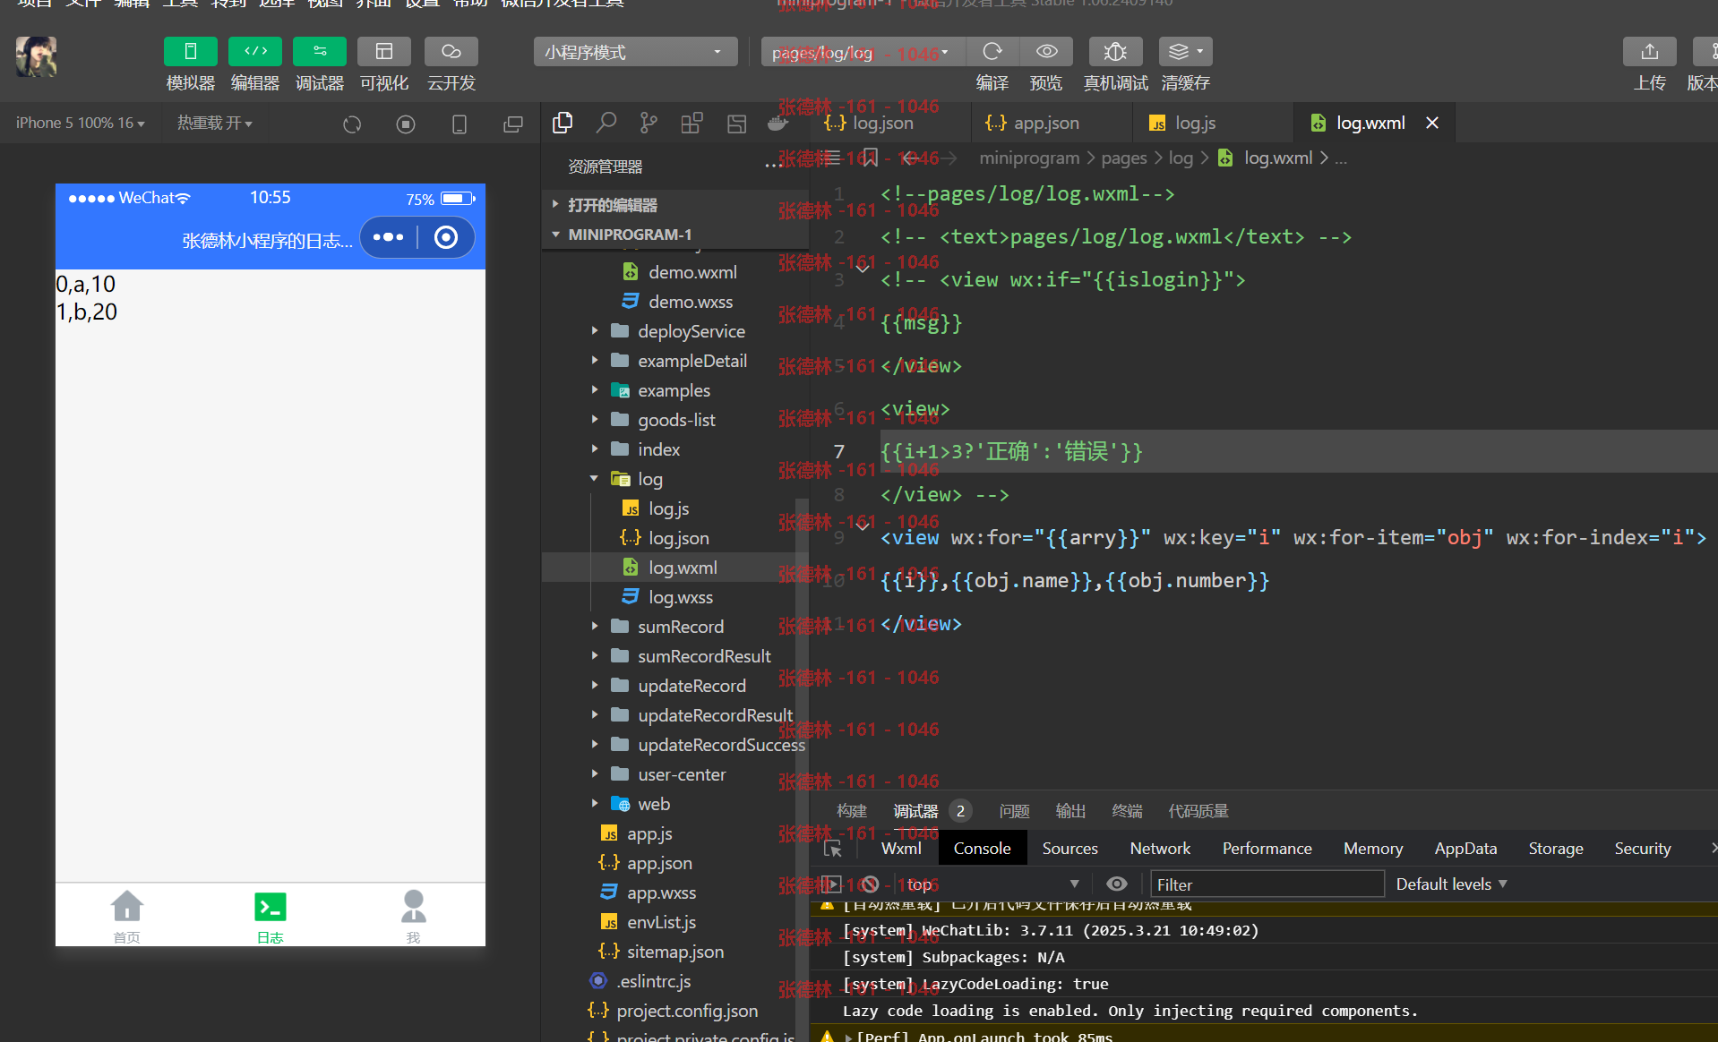This screenshot has width=1718, height=1042.
Task: Tap the 首页 home tab in simulator
Action: click(x=126, y=916)
